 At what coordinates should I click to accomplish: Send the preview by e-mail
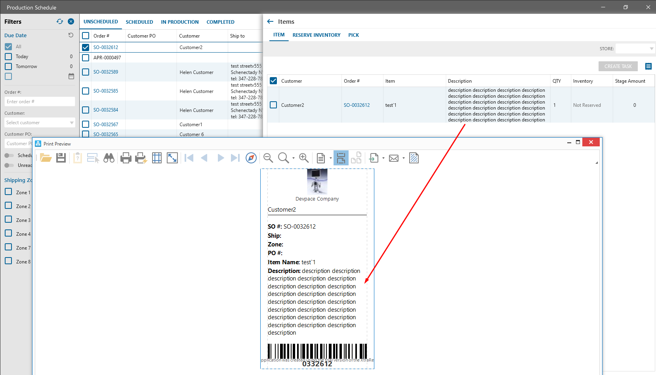394,158
